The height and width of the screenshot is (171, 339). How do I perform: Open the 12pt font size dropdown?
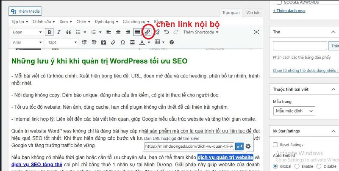coord(62,42)
